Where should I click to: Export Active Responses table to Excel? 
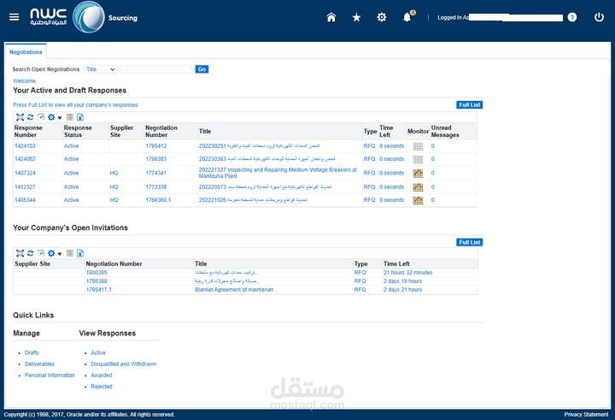80,117
